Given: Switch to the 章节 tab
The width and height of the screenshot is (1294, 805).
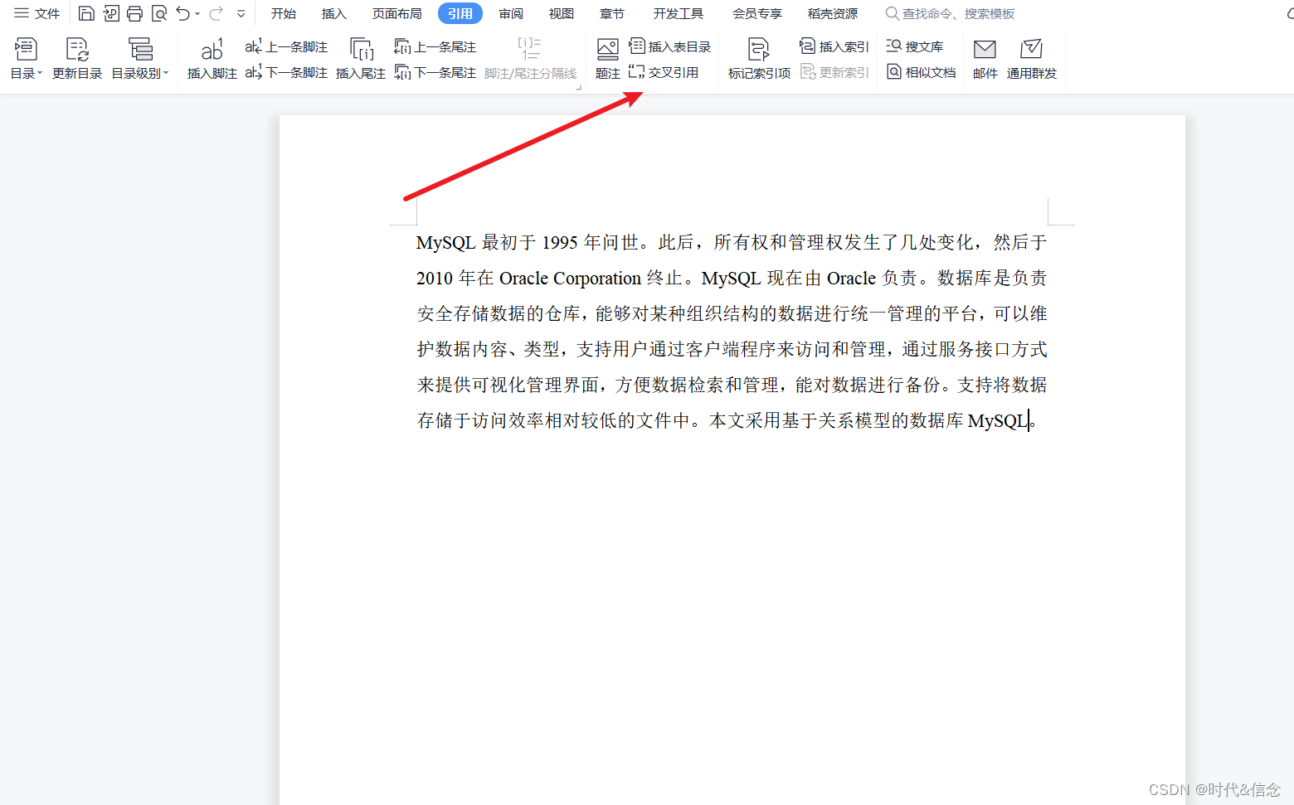Looking at the screenshot, I should 612,13.
